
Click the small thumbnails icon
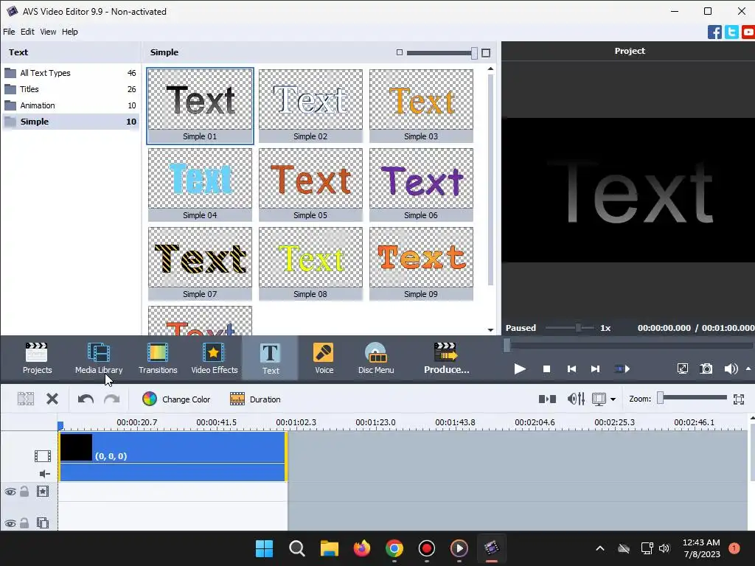(399, 52)
